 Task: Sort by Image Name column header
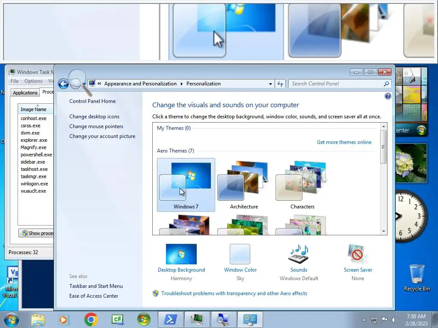click(36, 109)
